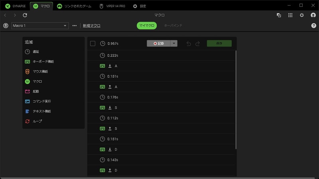
Task: Click the 記録 record button
Action: click(158, 43)
